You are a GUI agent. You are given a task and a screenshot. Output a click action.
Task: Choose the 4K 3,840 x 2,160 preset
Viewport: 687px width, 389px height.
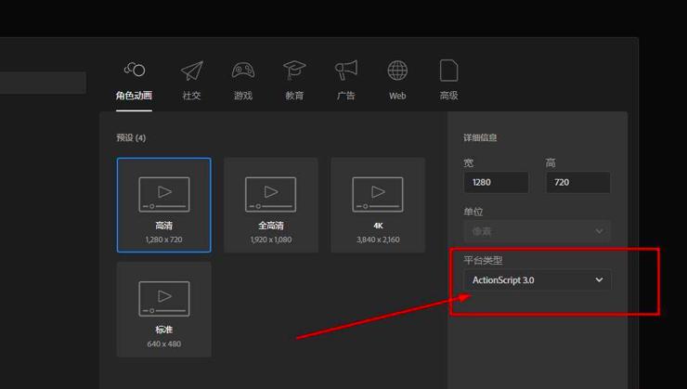click(x=378, y=205)
